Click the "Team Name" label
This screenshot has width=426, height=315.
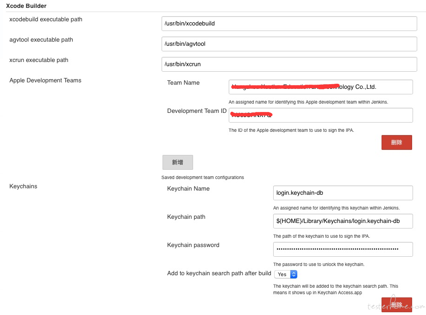point(183,83)
